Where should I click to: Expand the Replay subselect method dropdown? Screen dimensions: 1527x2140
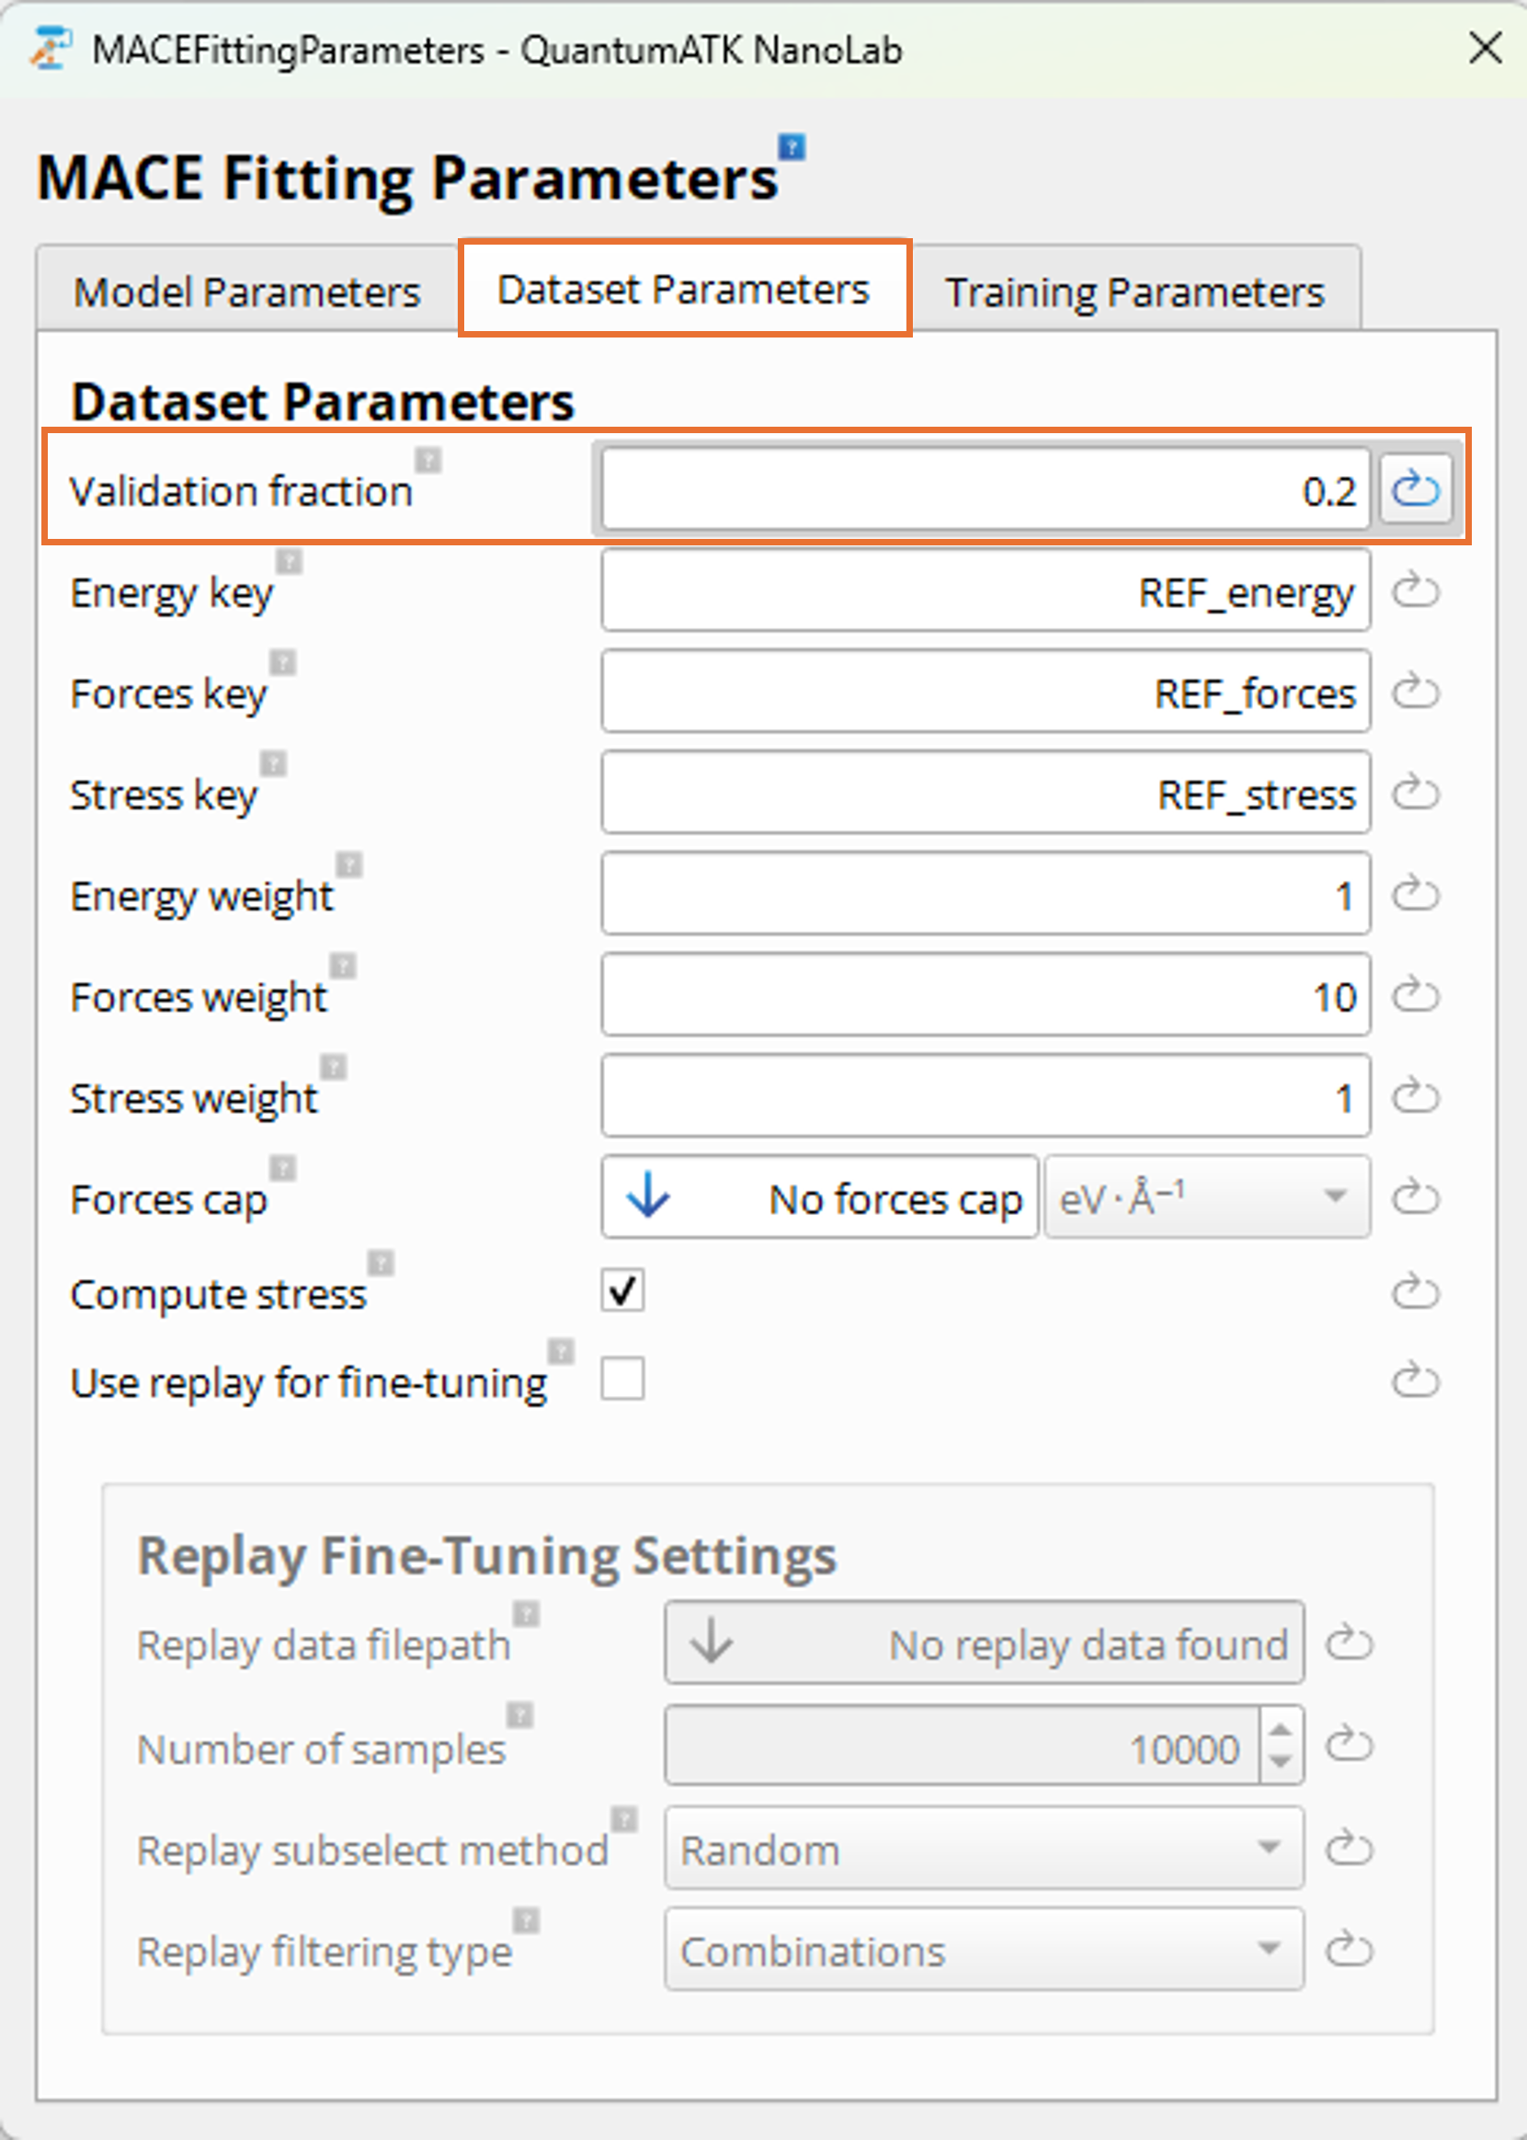[x=984, y=1848]
